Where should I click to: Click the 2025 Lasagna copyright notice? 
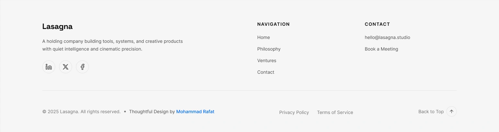click(x=81, y=112)
